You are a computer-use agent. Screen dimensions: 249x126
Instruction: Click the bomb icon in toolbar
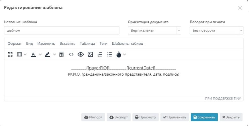119,55
